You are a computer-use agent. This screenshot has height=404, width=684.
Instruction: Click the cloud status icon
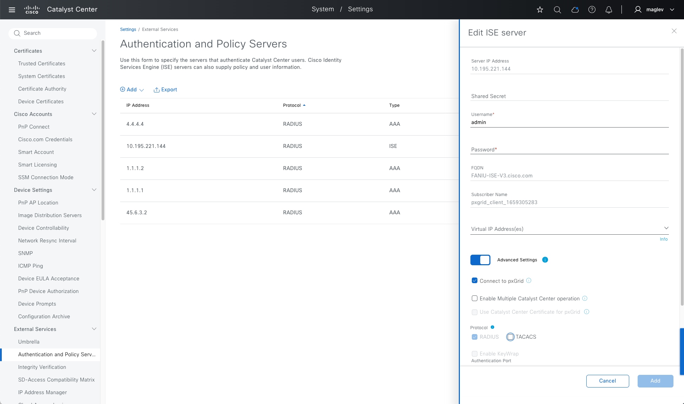[x=575, y=9]
